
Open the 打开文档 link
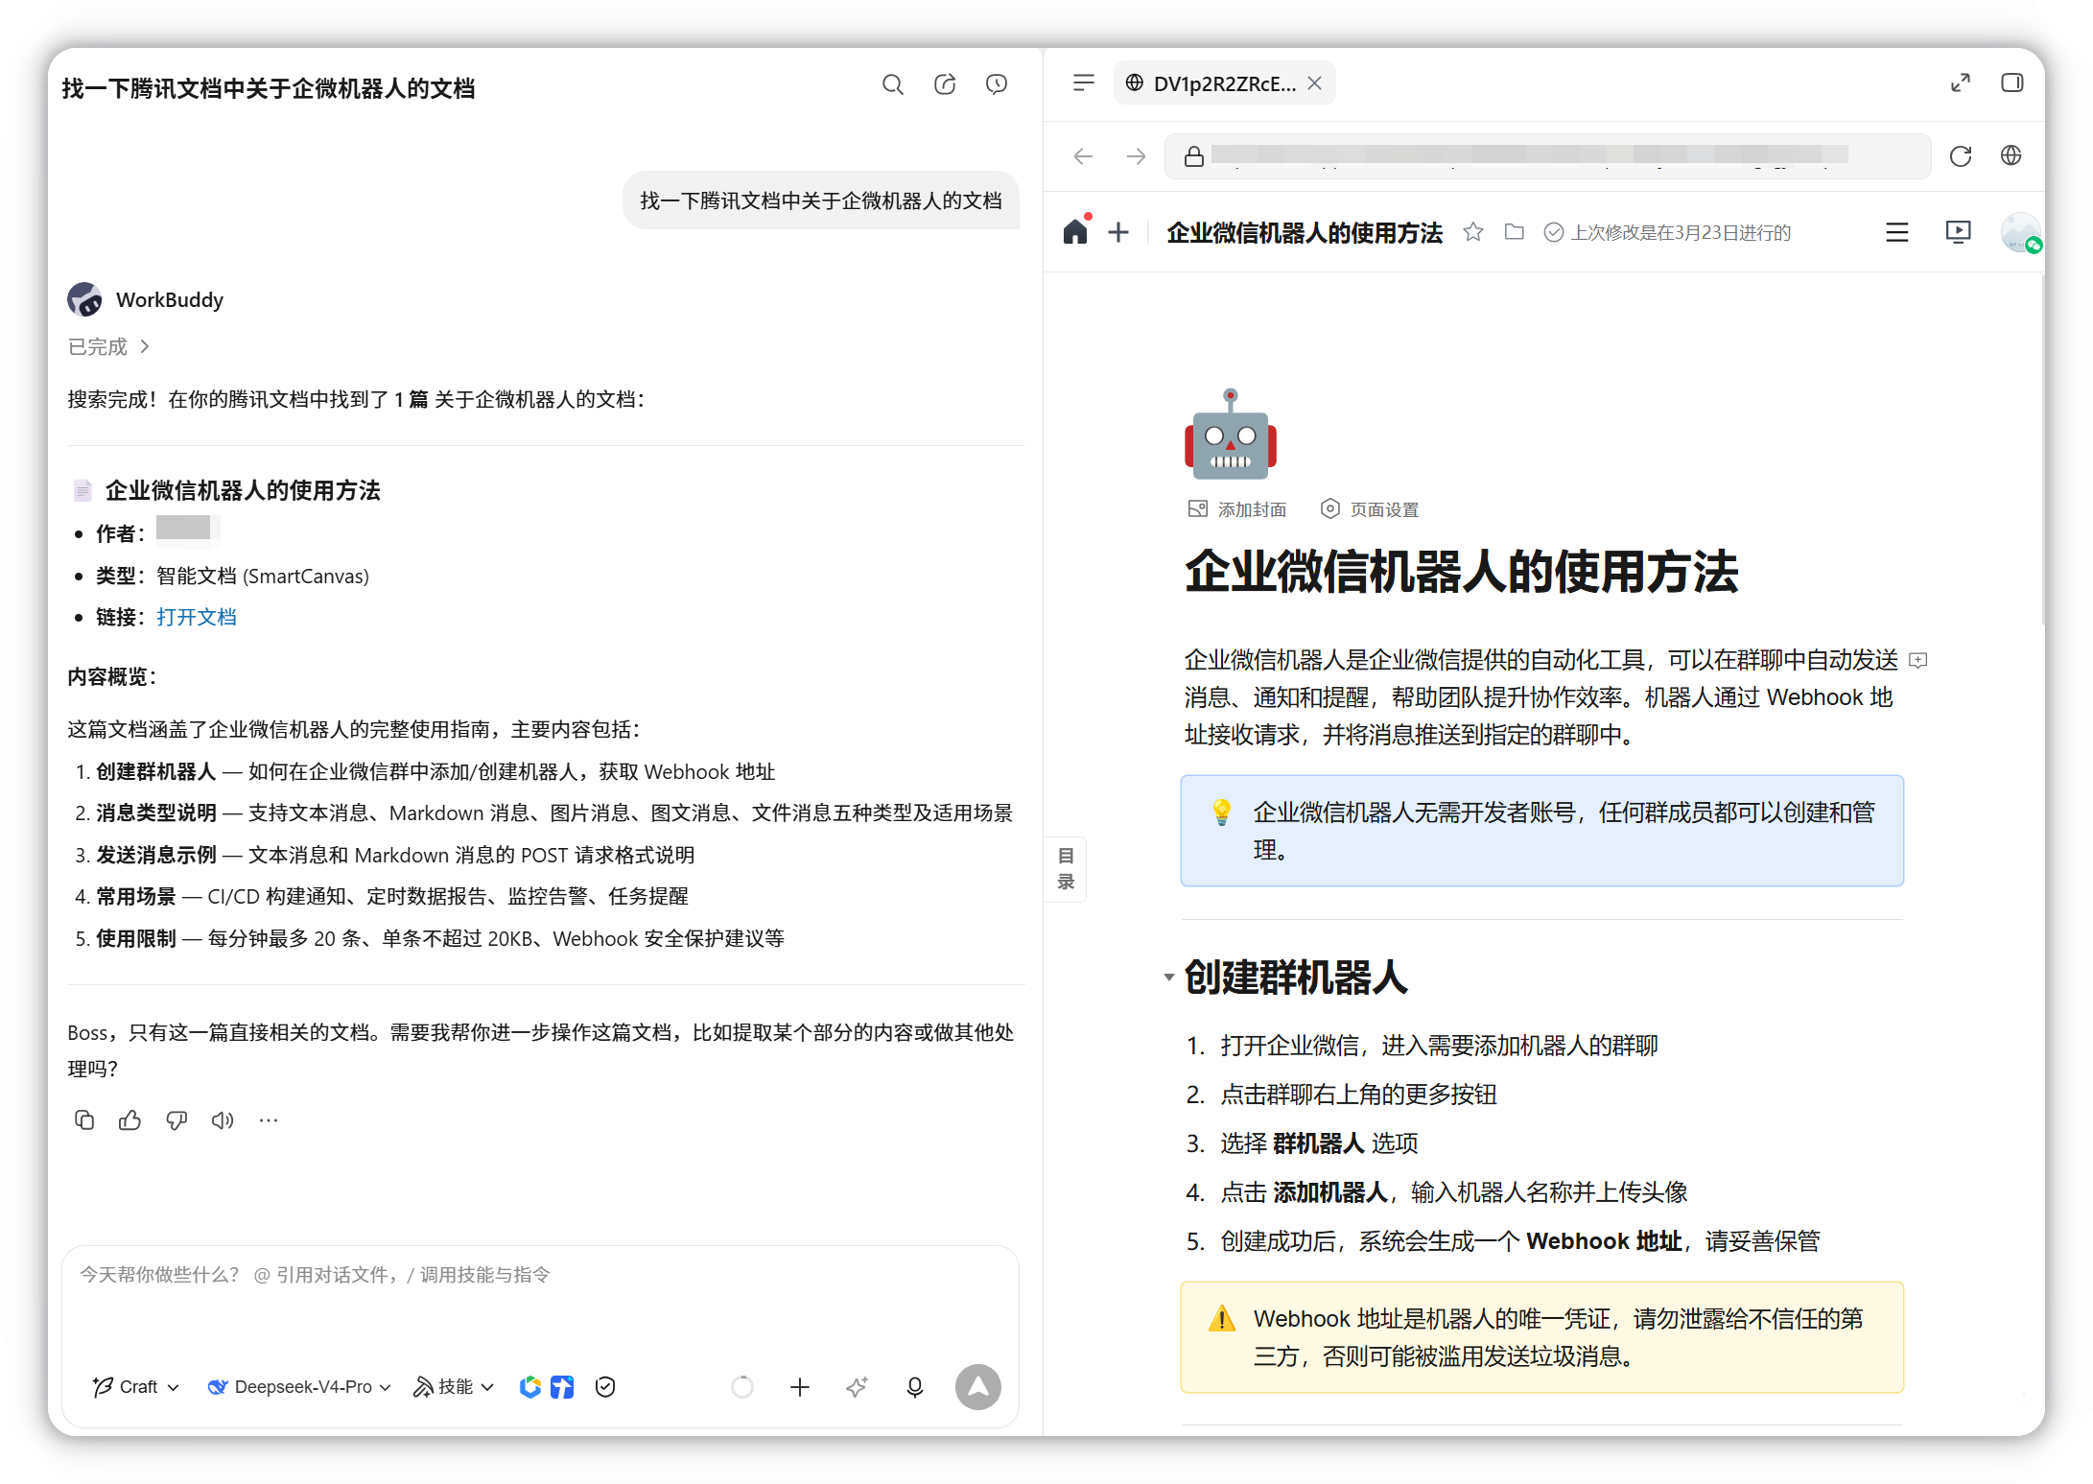(x=197, y=617)
